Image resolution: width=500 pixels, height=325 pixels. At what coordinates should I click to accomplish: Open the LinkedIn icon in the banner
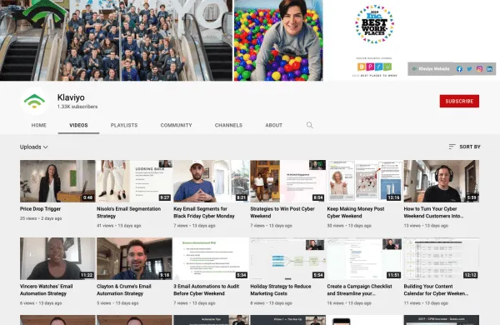[489, 69]
